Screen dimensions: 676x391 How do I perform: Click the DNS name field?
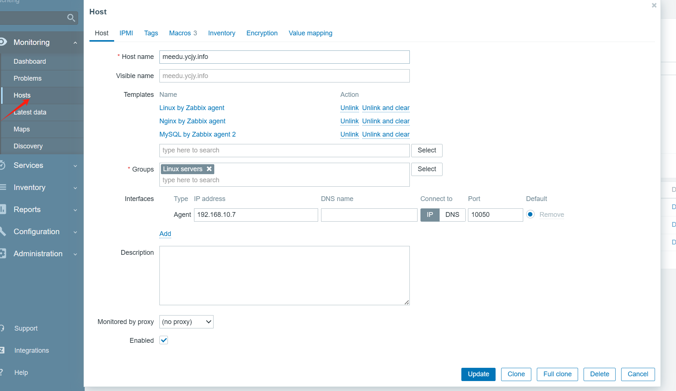click(x=369, y=215)
